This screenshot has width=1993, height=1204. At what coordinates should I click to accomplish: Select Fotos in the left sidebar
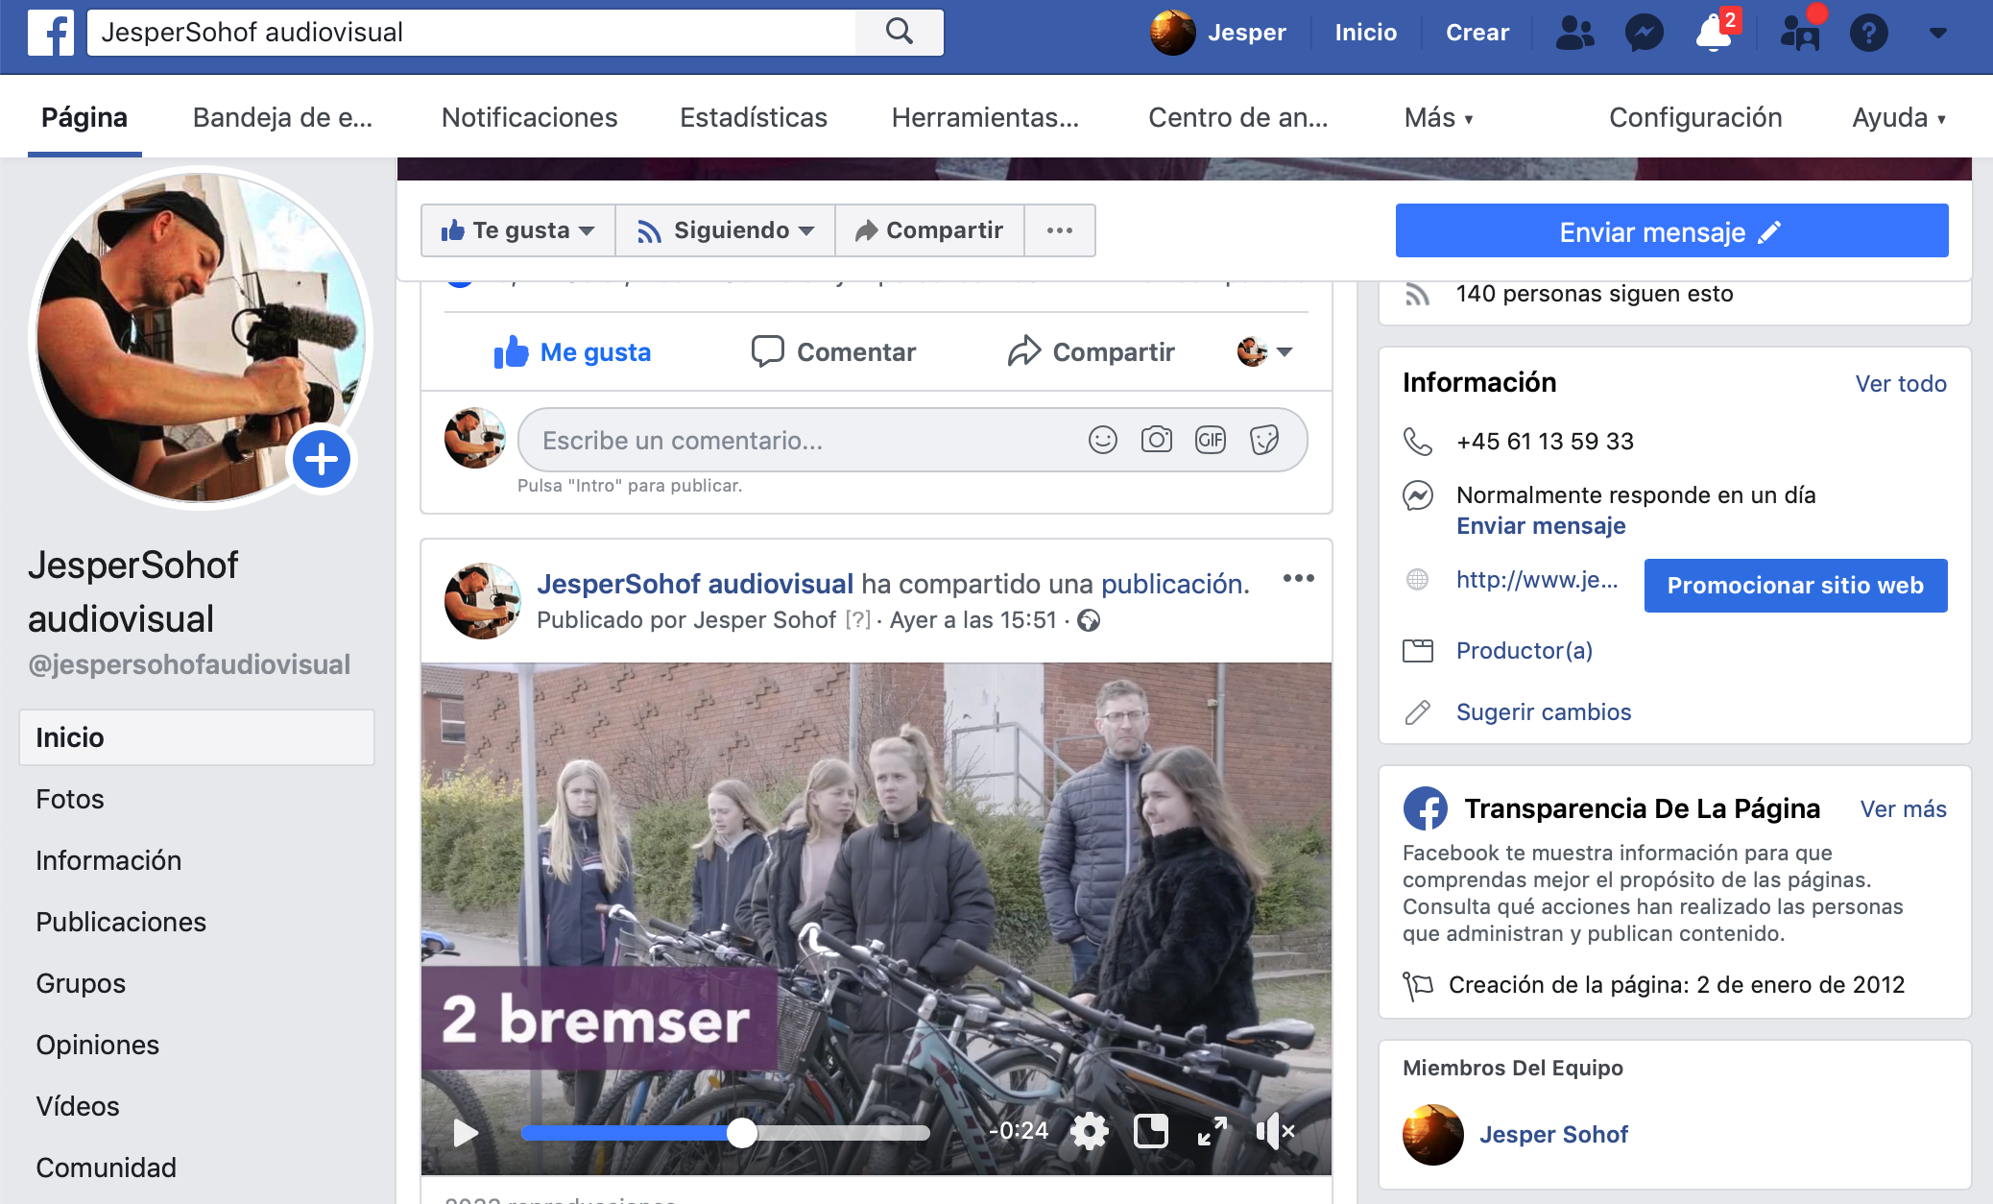point(70,799)
